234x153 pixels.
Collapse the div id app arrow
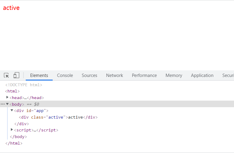click(12, 110)
